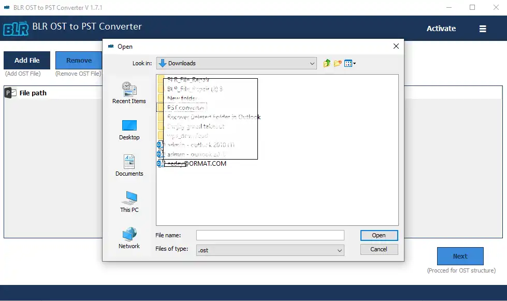
Task: Select the Recent Items sidebar icon
Action: click(x=129, y=93)
